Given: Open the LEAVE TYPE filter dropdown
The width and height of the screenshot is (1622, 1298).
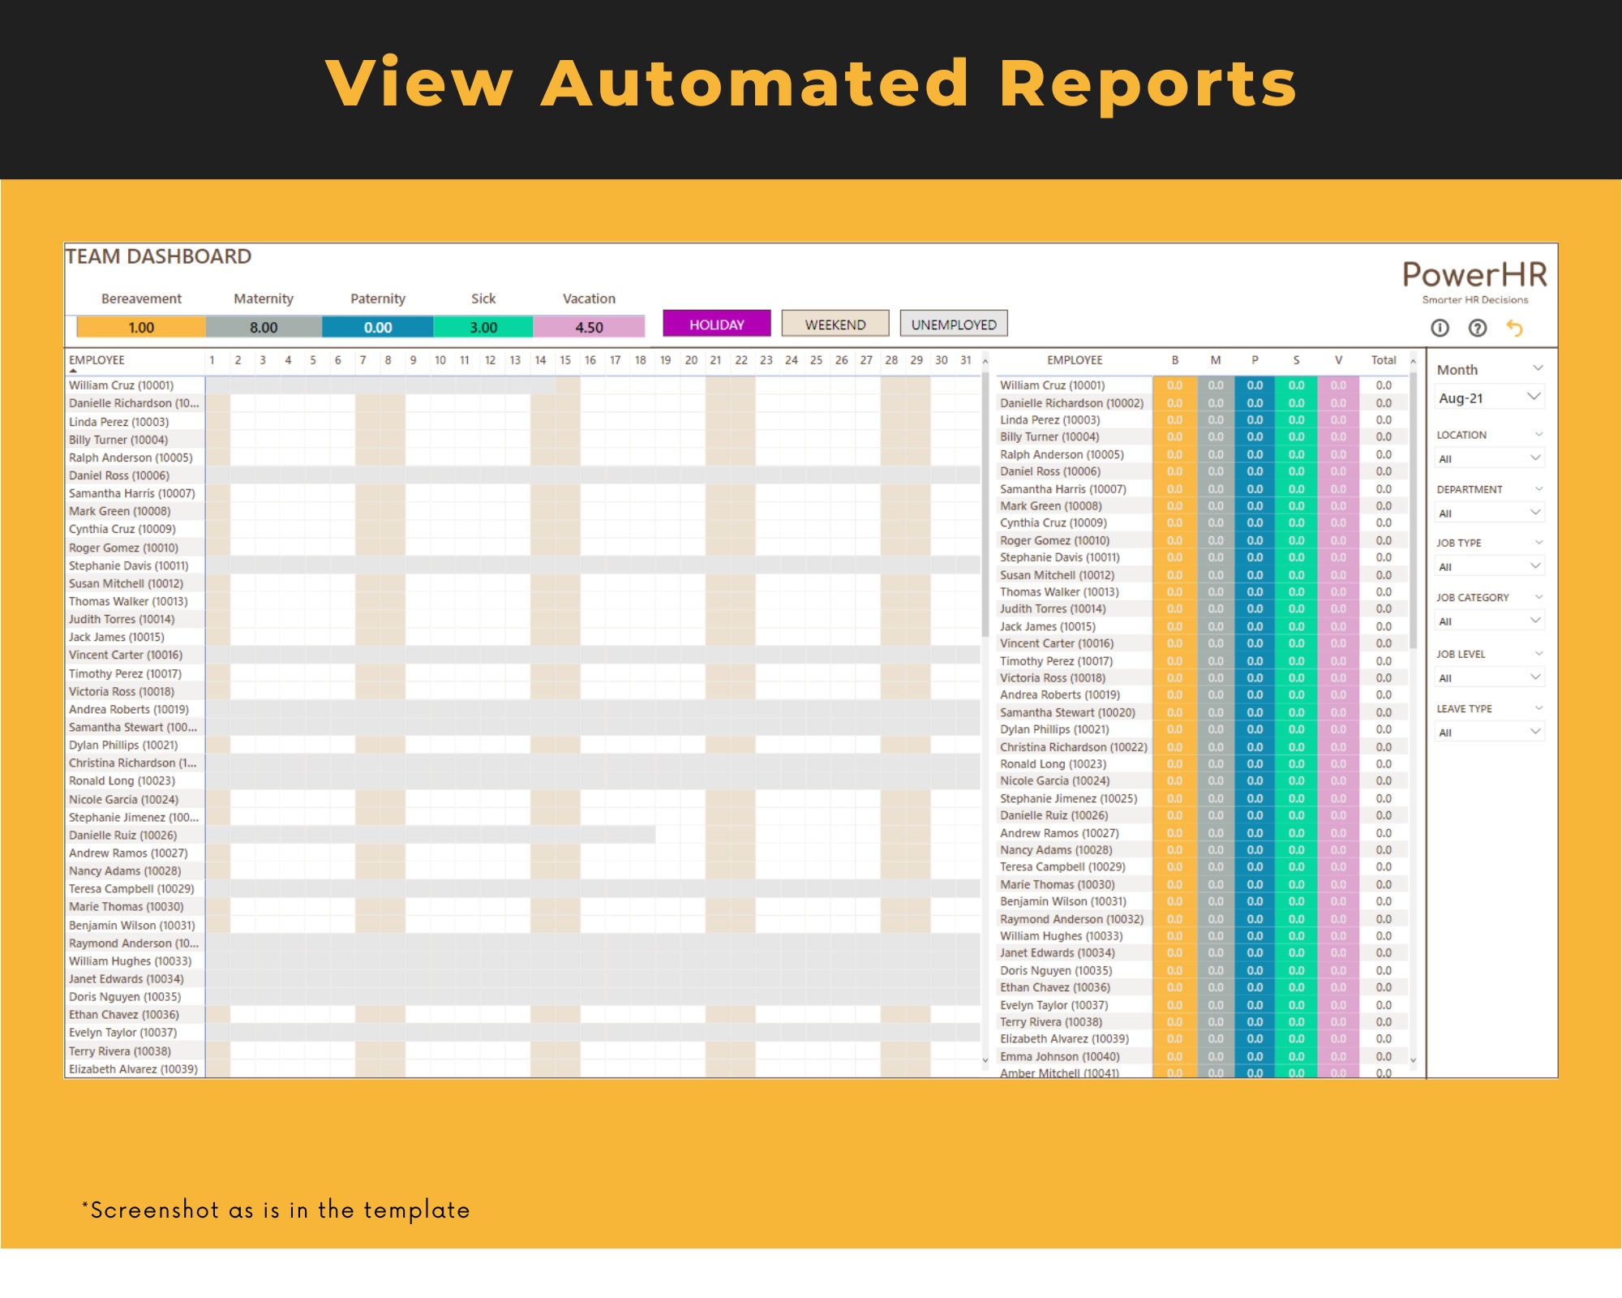Looking at the screenshot, I should (x=1488, y=731).
